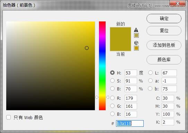
Task: Click the blue field showing 16
Action: pos(131,114)
